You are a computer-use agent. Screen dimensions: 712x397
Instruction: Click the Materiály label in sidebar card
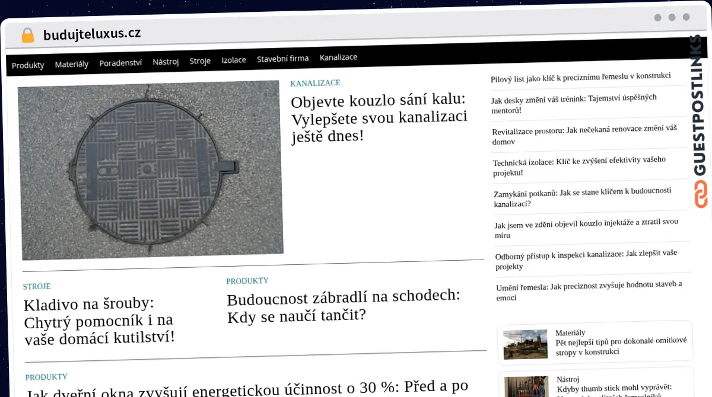point(570,333)
